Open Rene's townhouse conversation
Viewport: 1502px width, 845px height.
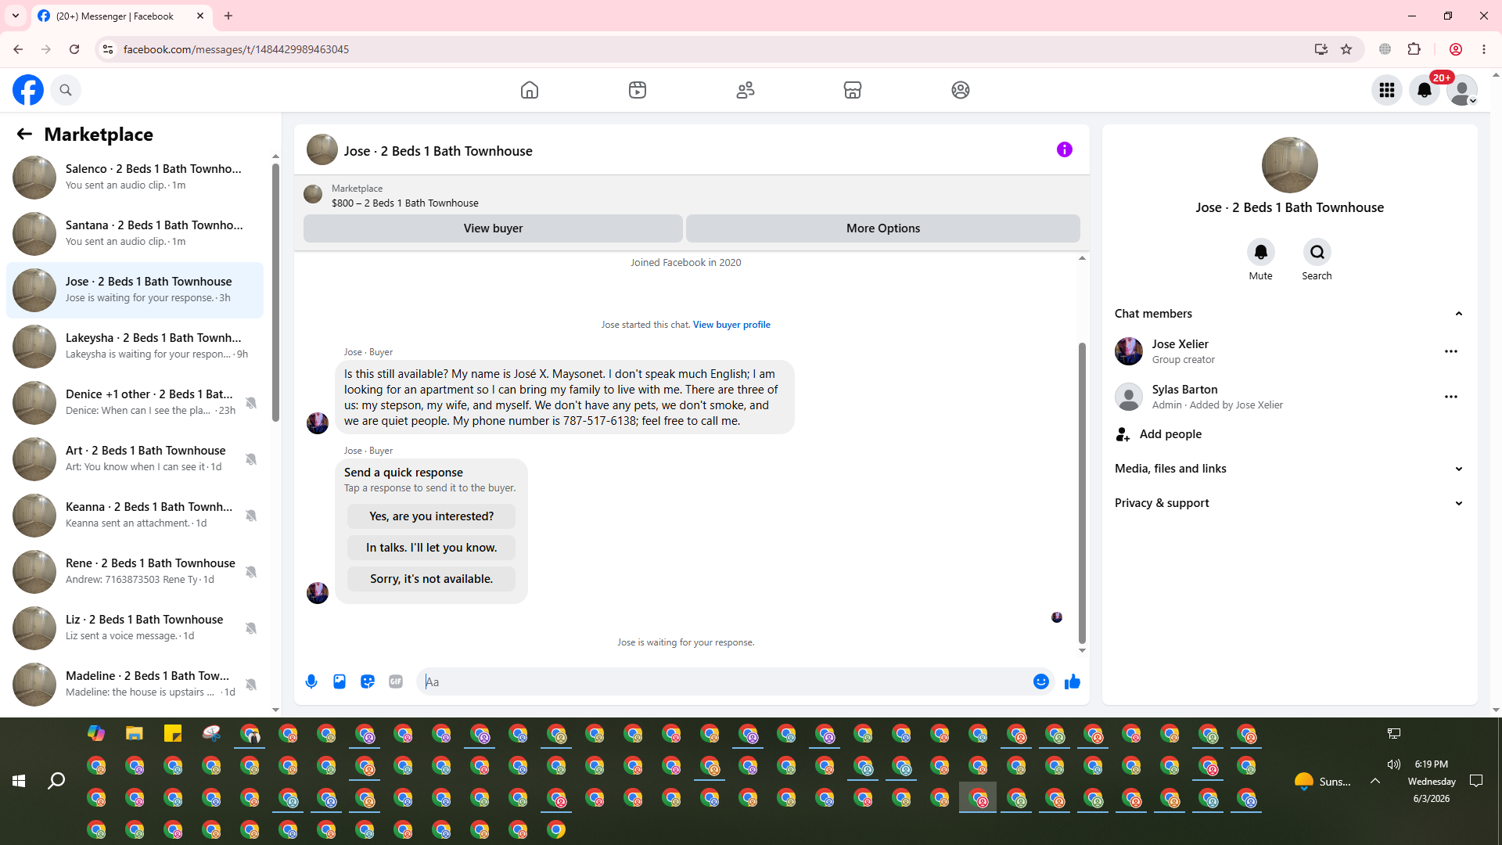[135, 571]
